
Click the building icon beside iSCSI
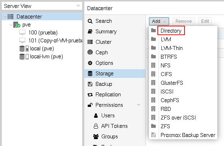[153, 91]
